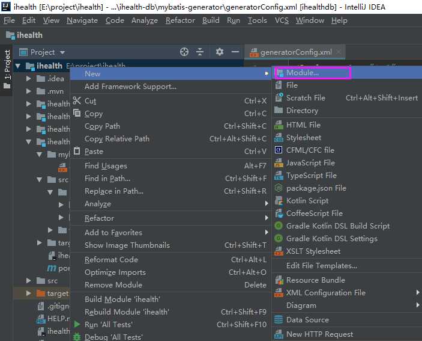
Task: Click the HTML File icon
Action: (x=279, y=125)
